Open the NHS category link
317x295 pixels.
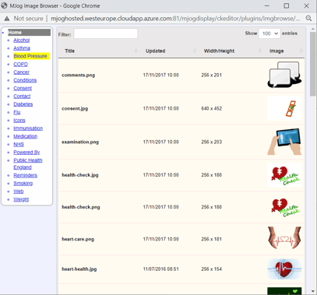[x=19, y=145]
